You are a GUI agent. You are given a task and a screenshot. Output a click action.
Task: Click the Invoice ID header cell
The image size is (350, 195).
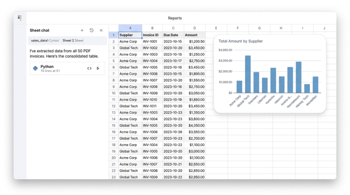(152, 35)
